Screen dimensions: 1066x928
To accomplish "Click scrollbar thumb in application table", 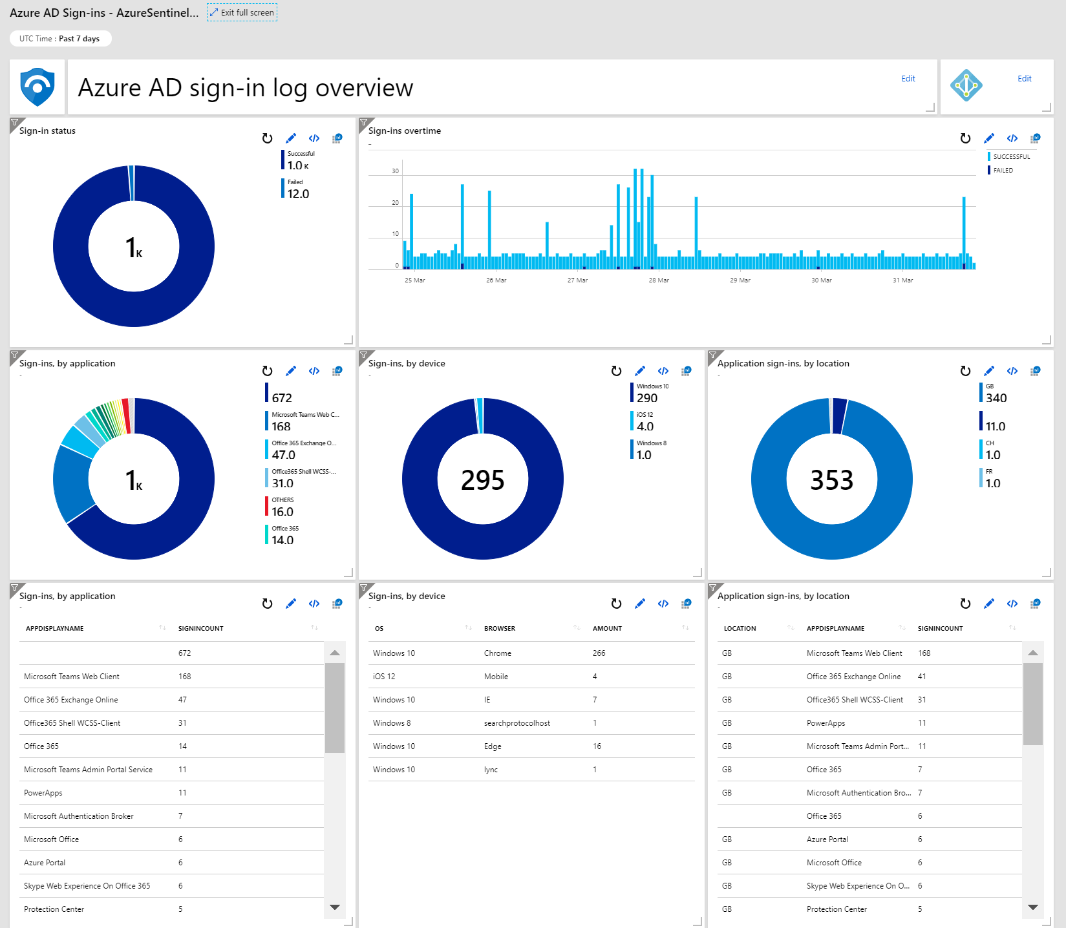I will [334, 708].
